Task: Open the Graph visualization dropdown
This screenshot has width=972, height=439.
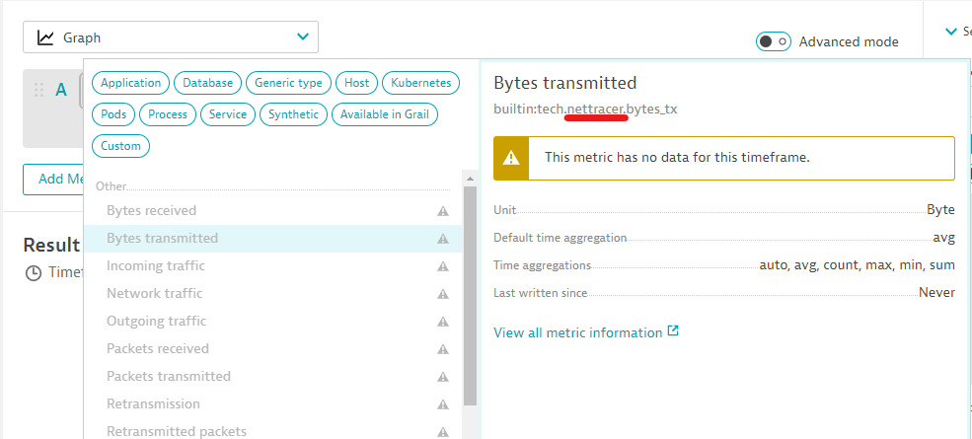Action: [171, 37]
